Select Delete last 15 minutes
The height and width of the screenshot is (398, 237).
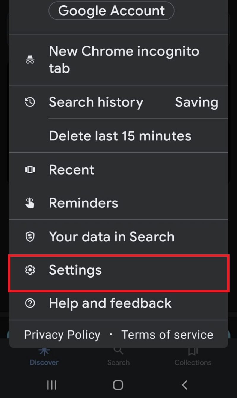click(120, 136)
